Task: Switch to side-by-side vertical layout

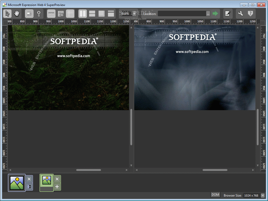Action: tap(83, 14)
